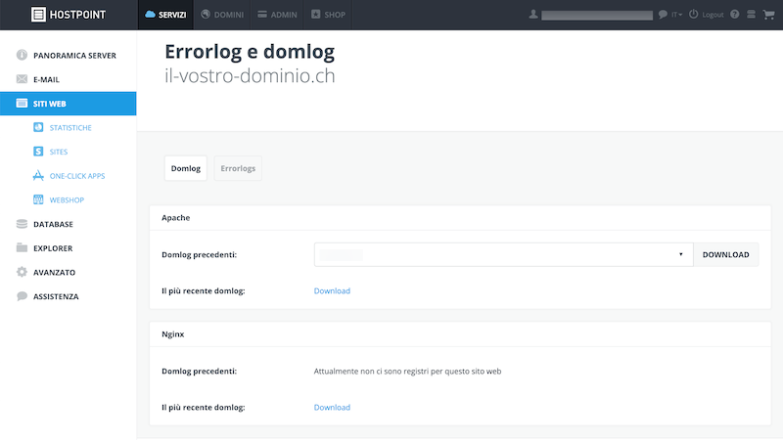The width and height of the screenshot is (783, 440).
Task: Click the Sites S icon
Action: tap(38, 152)
